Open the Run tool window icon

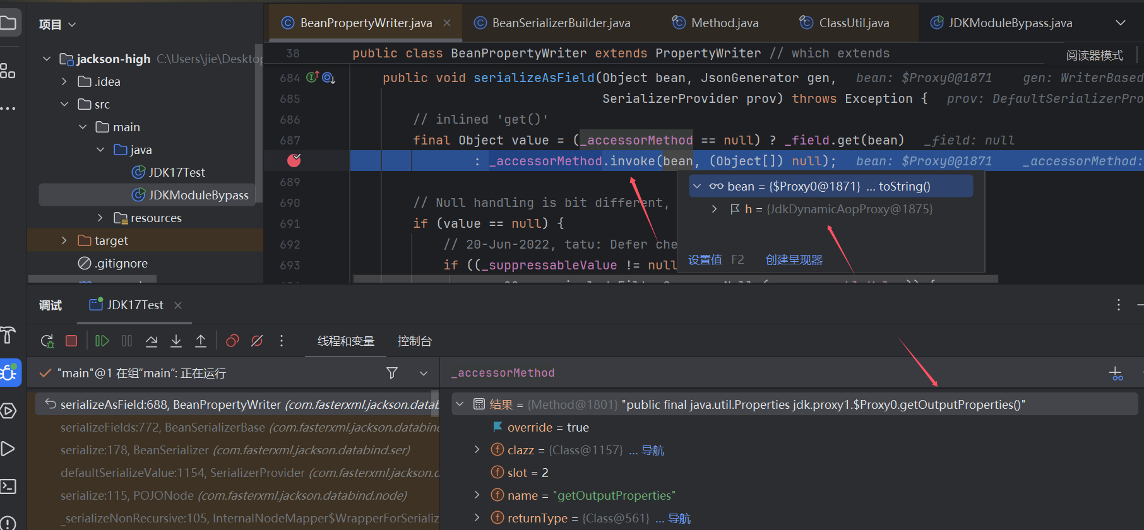(8, 449)
